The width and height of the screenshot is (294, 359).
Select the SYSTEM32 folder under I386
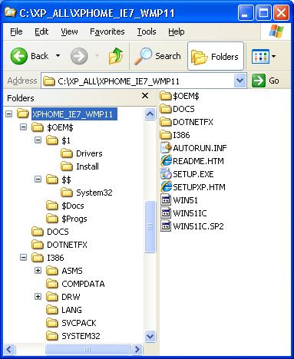point(81,336)
